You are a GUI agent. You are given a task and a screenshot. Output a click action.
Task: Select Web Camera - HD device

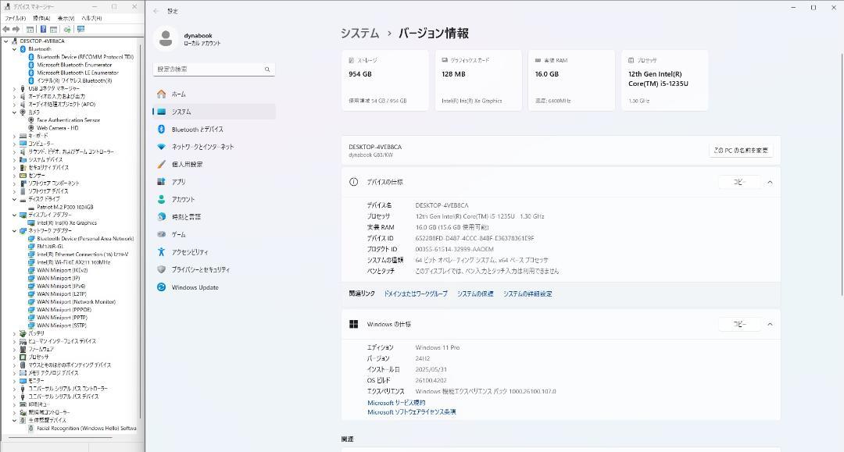58,128
